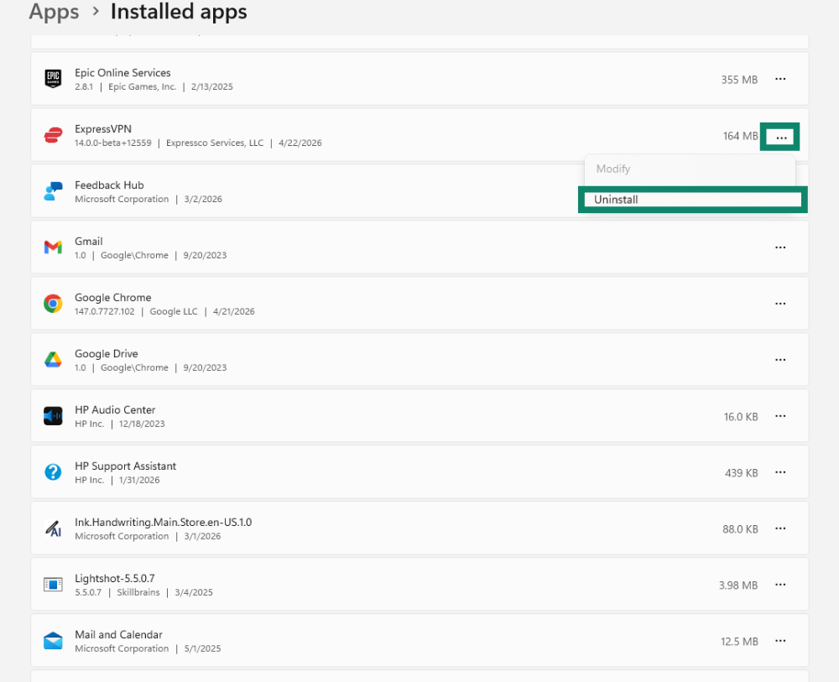This screenshot has width=839, height=682.
Task: Open more options for Google Chrome
Action: point(780,304)
